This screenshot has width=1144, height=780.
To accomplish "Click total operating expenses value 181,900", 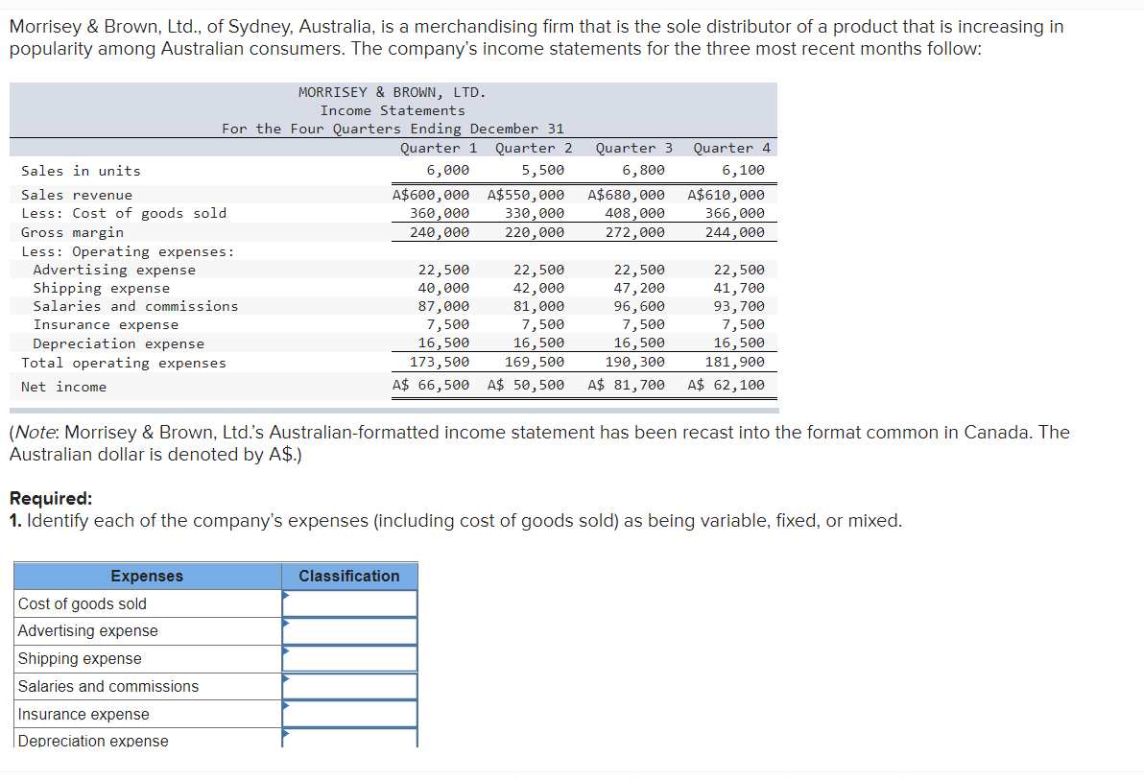I will point(735,362).
